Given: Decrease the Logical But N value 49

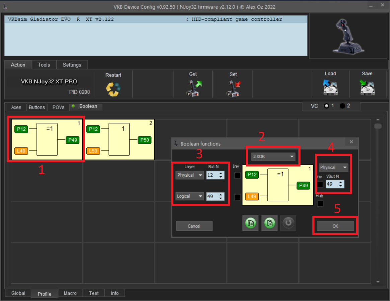Looking at the screenshot, I should (221, 198).
